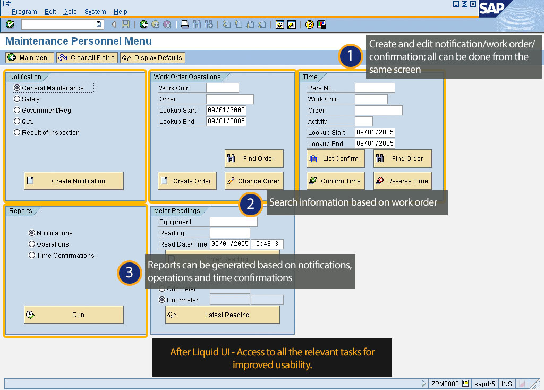The height and width of the screenshot is (390, 544).
Task: Click the green Back arrow icon
Action: (x=144, y=24)
